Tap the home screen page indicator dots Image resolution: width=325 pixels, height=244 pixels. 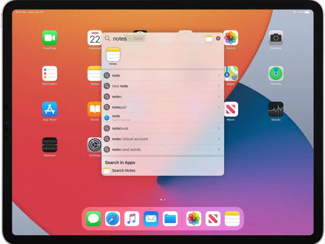click(x=163, y=200)
